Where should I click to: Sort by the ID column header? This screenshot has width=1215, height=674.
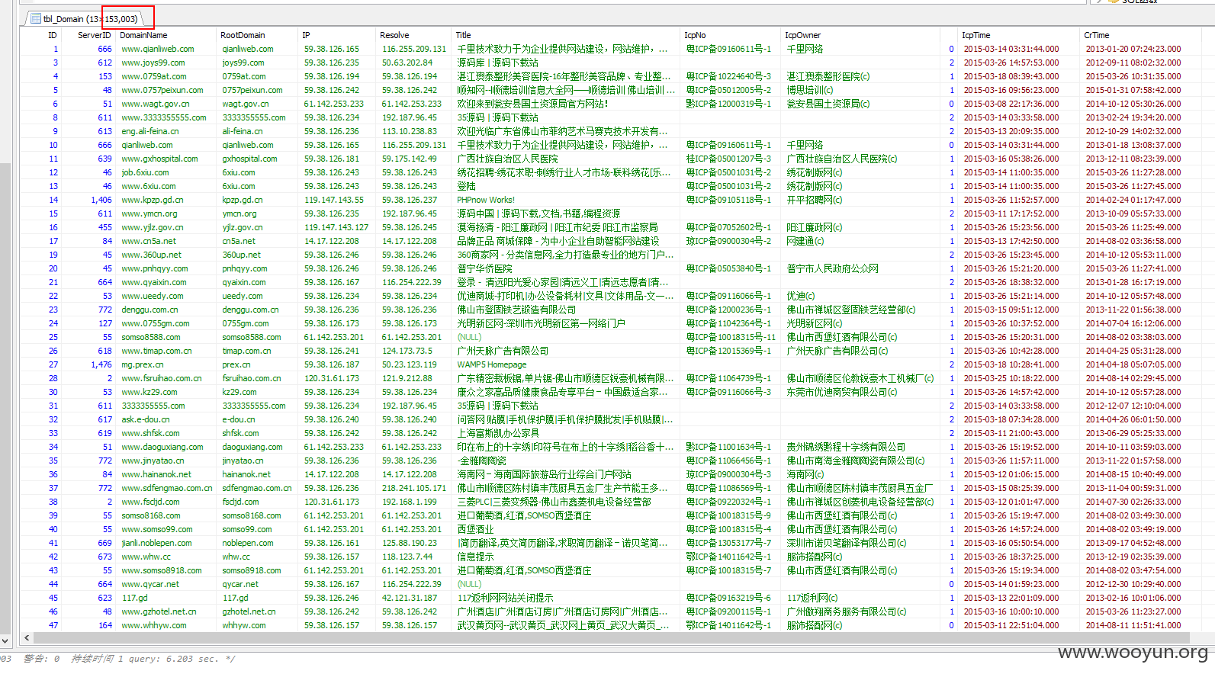click(x=52, y=35)
